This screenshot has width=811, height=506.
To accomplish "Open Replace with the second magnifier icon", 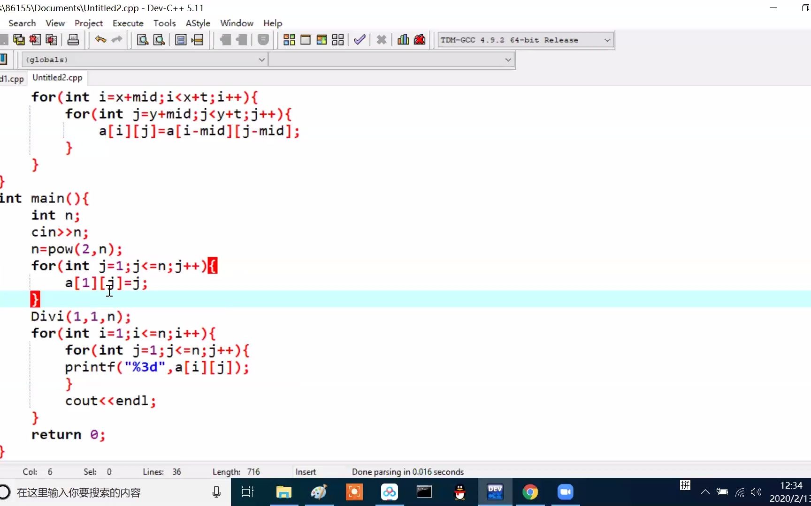I will click(x=159, y=40).
